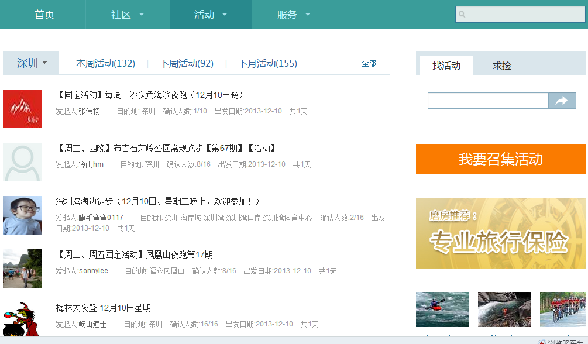This screenshot has width=588, height=344.
Task: Select the 下周活动(92) filter
Action: pyautogui.click(x=187, y=64)
